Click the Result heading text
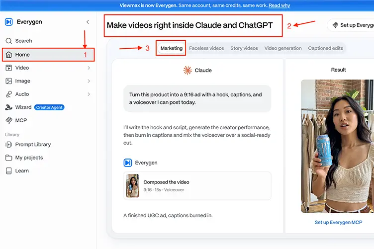 pos(339,70)
